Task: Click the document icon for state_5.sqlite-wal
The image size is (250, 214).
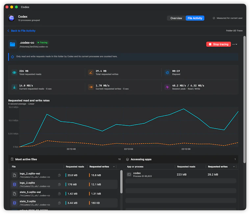Action: click(14, 194)
